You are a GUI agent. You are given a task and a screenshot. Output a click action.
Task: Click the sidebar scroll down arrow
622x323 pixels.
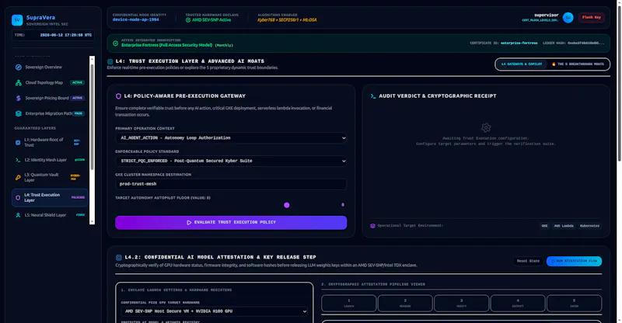[92, 221]
